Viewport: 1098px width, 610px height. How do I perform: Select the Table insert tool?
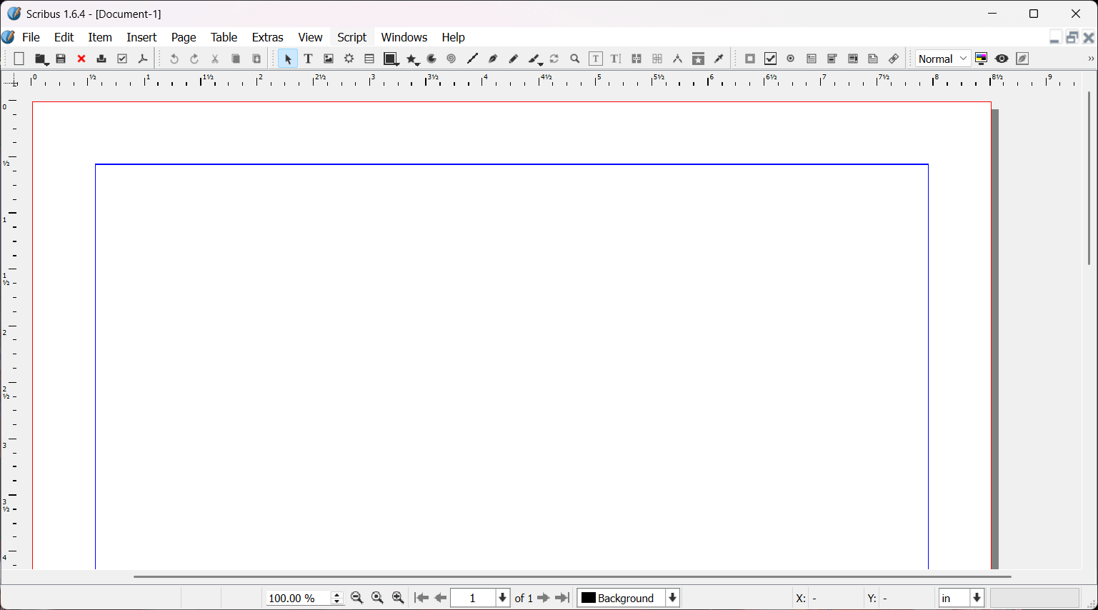tap(369, 59)
